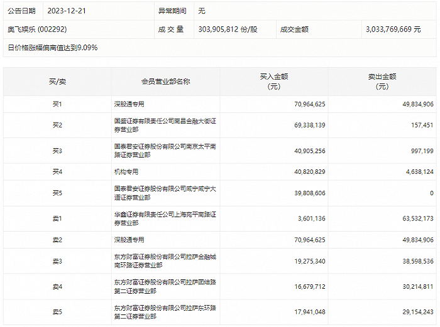Click the 会员营业部名称 column header
The height and width of the screenshot is (327, 440).
click(165, 82)
